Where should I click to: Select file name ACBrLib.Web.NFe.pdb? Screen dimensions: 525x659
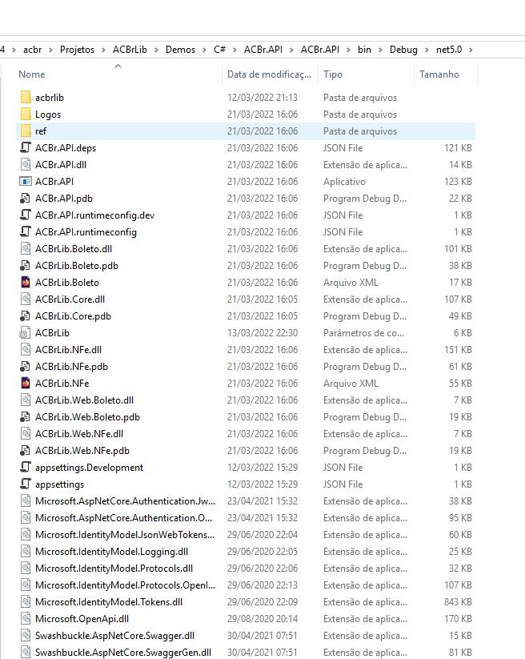82,451
